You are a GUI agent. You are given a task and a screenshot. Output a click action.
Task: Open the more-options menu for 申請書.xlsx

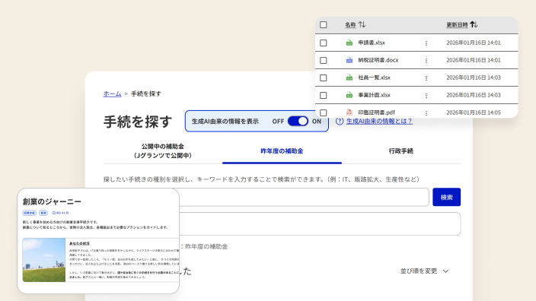[x=426, y=43]
